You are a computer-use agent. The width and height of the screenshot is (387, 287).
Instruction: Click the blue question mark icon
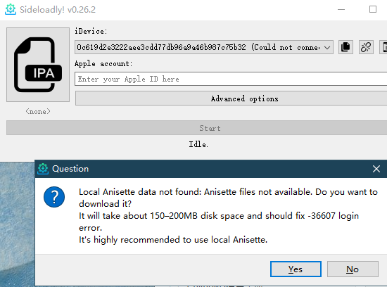tap(54, 197)
